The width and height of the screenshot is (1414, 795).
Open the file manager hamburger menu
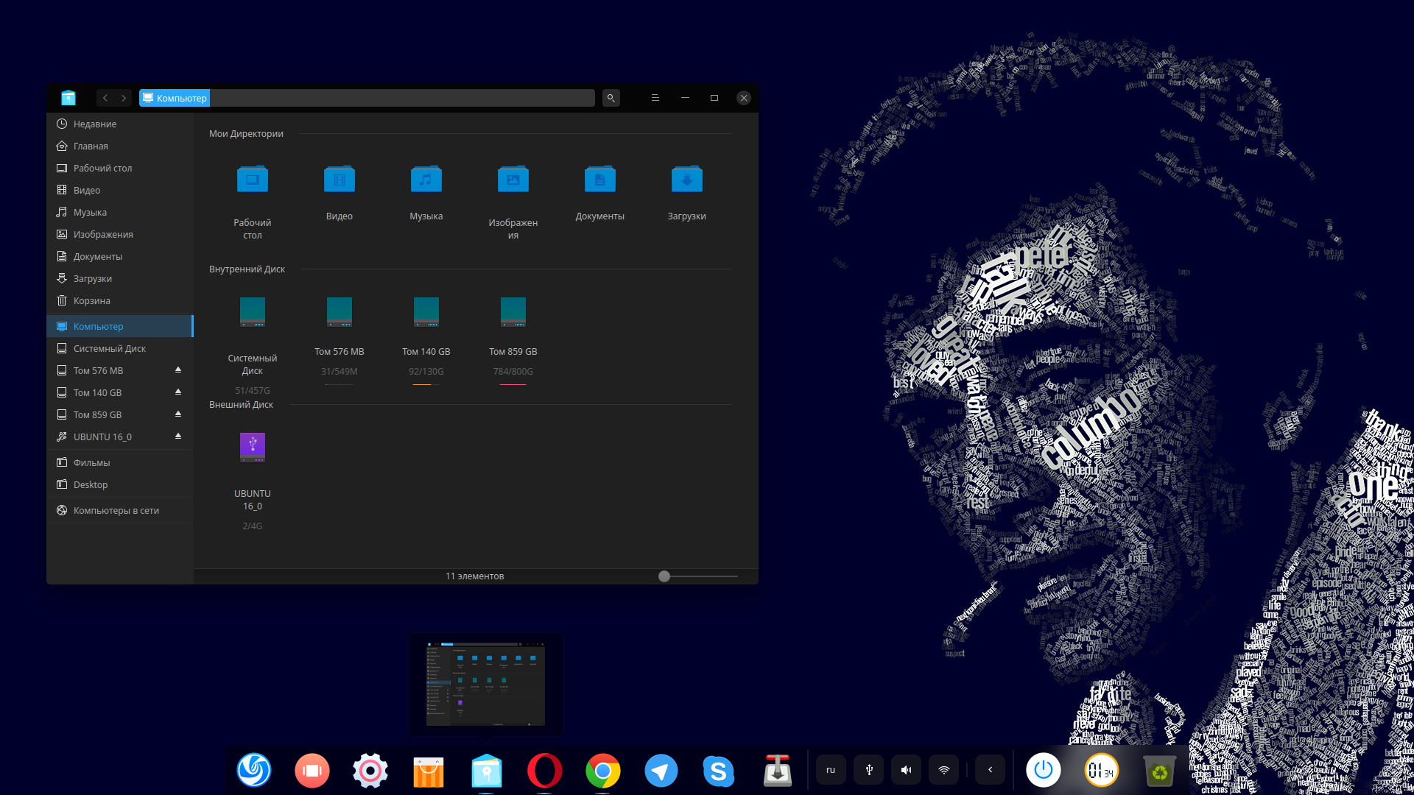[x=655, y=98]
